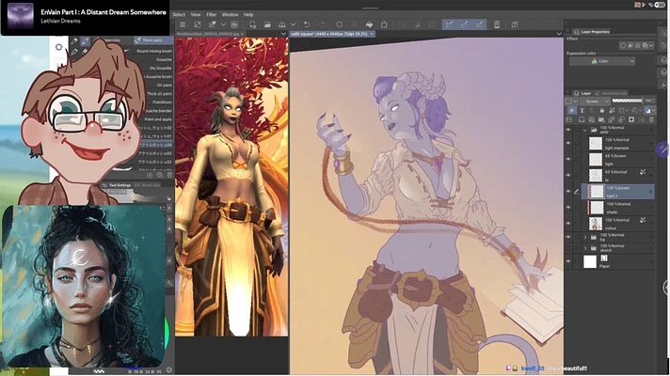Click the Scale/Rotate transform icon
Image resolution: width=670 pixels, height=376 pixels.
pyautogui.click(x=384, y=24)
